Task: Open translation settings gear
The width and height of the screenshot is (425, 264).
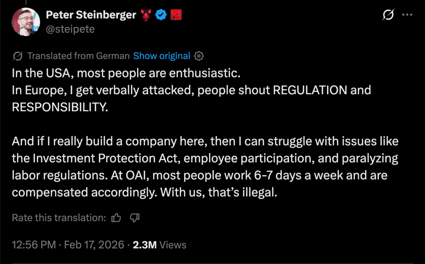Action: [199, 56]
